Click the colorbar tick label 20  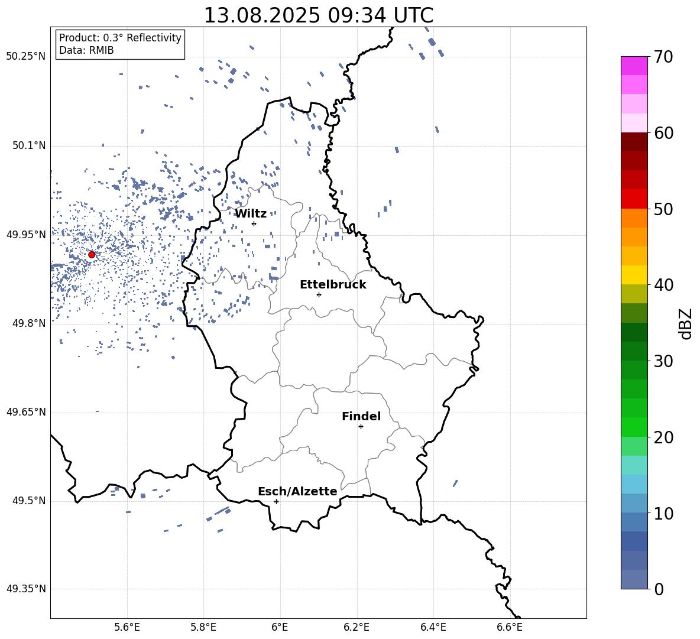(x=664, y=437)
